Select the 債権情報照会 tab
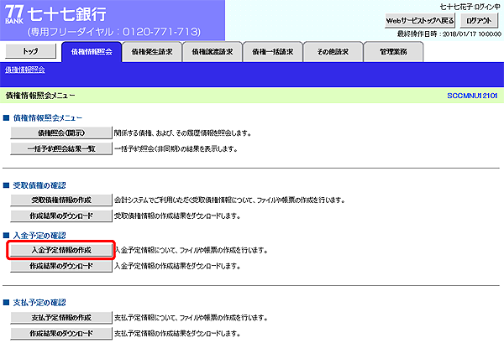This screenshot has width=504, height=364. 92,52
